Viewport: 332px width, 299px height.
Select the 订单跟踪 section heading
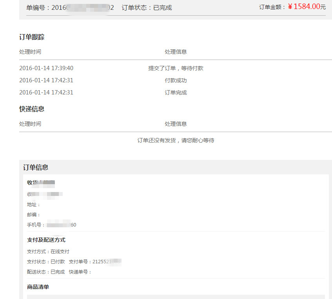pyautogui.click(x=32, y=37)
